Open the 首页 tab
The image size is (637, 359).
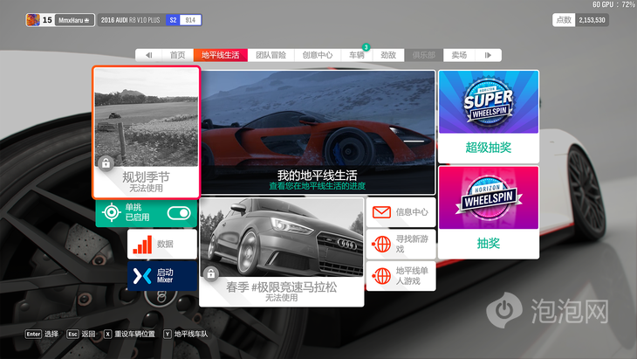coord(177,55)
